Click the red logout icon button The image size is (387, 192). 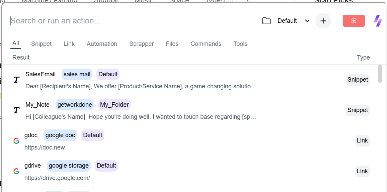(354, 21)
